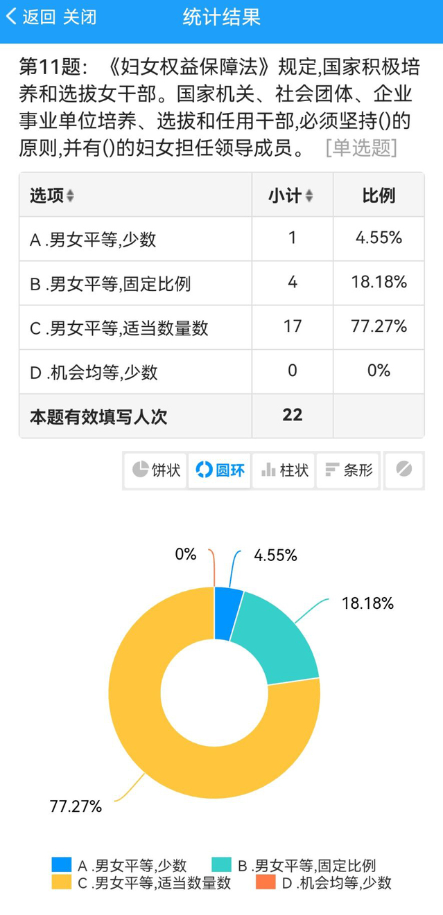Show the 柱状 column chart view
This screenshot has height=915, width=443.
pos(284,470)
